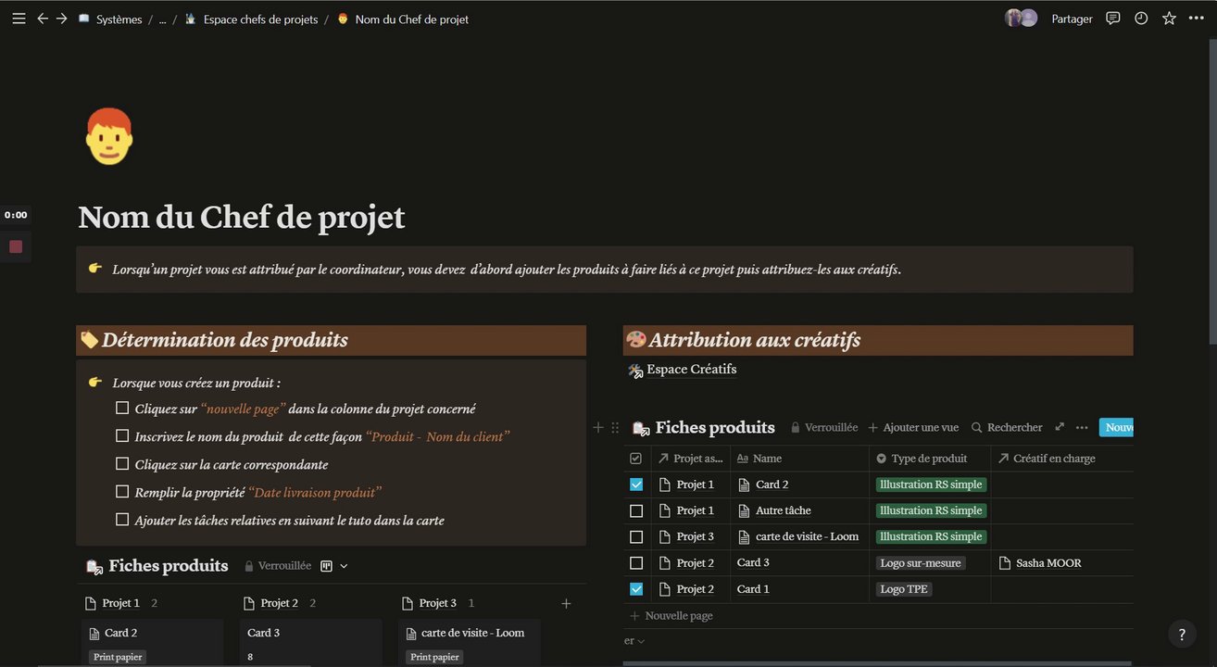Click "Ajouter une vue" in table header
This screenshot has height=667, width=1217.
(913, 428)
